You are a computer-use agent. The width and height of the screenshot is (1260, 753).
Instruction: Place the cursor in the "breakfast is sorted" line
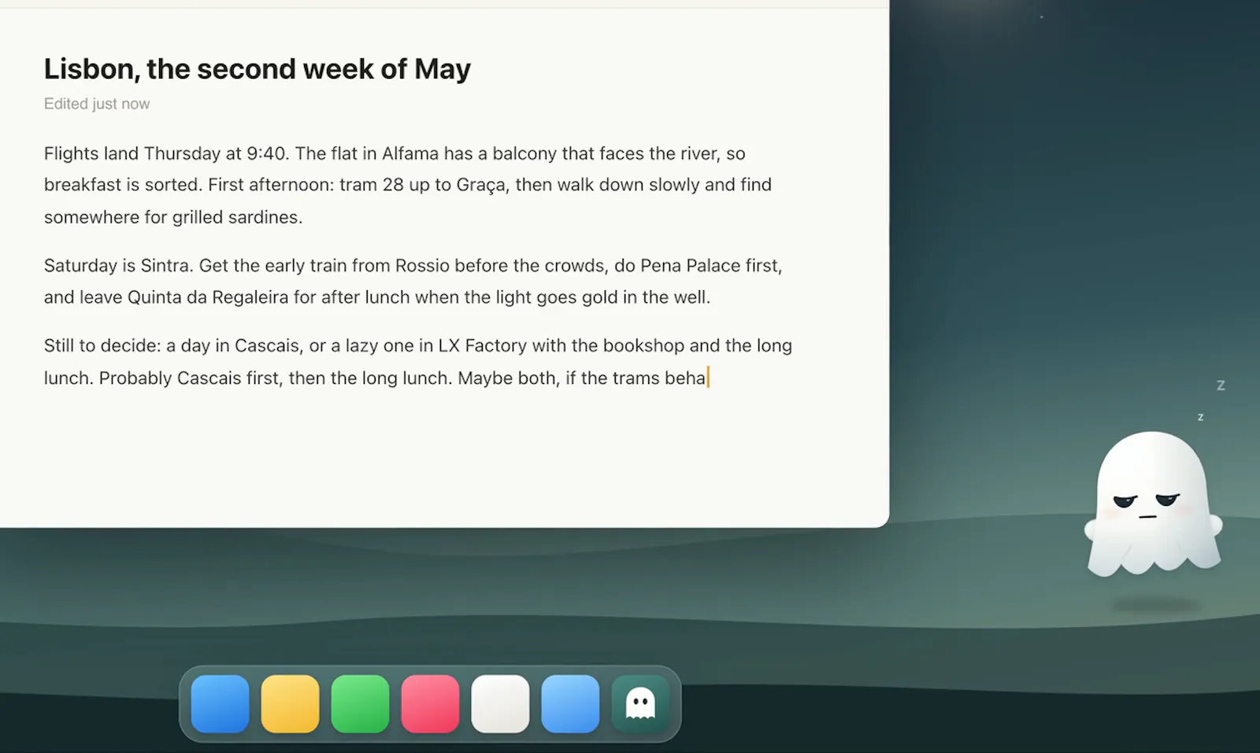click(408, 185)
